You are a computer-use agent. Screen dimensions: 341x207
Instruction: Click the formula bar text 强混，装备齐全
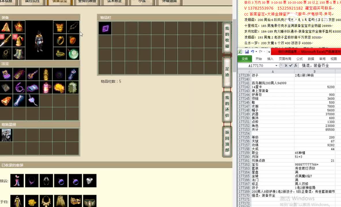[x=315, y=66]
